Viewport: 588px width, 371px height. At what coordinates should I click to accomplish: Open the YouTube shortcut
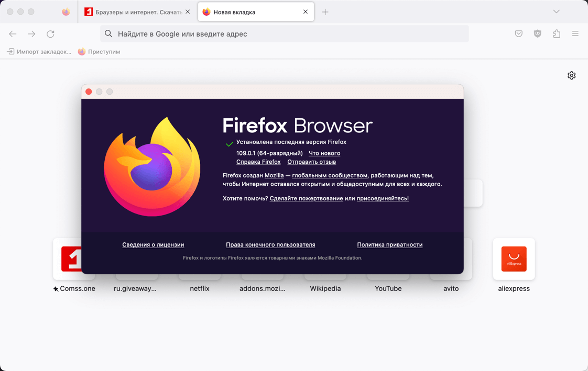388,288
